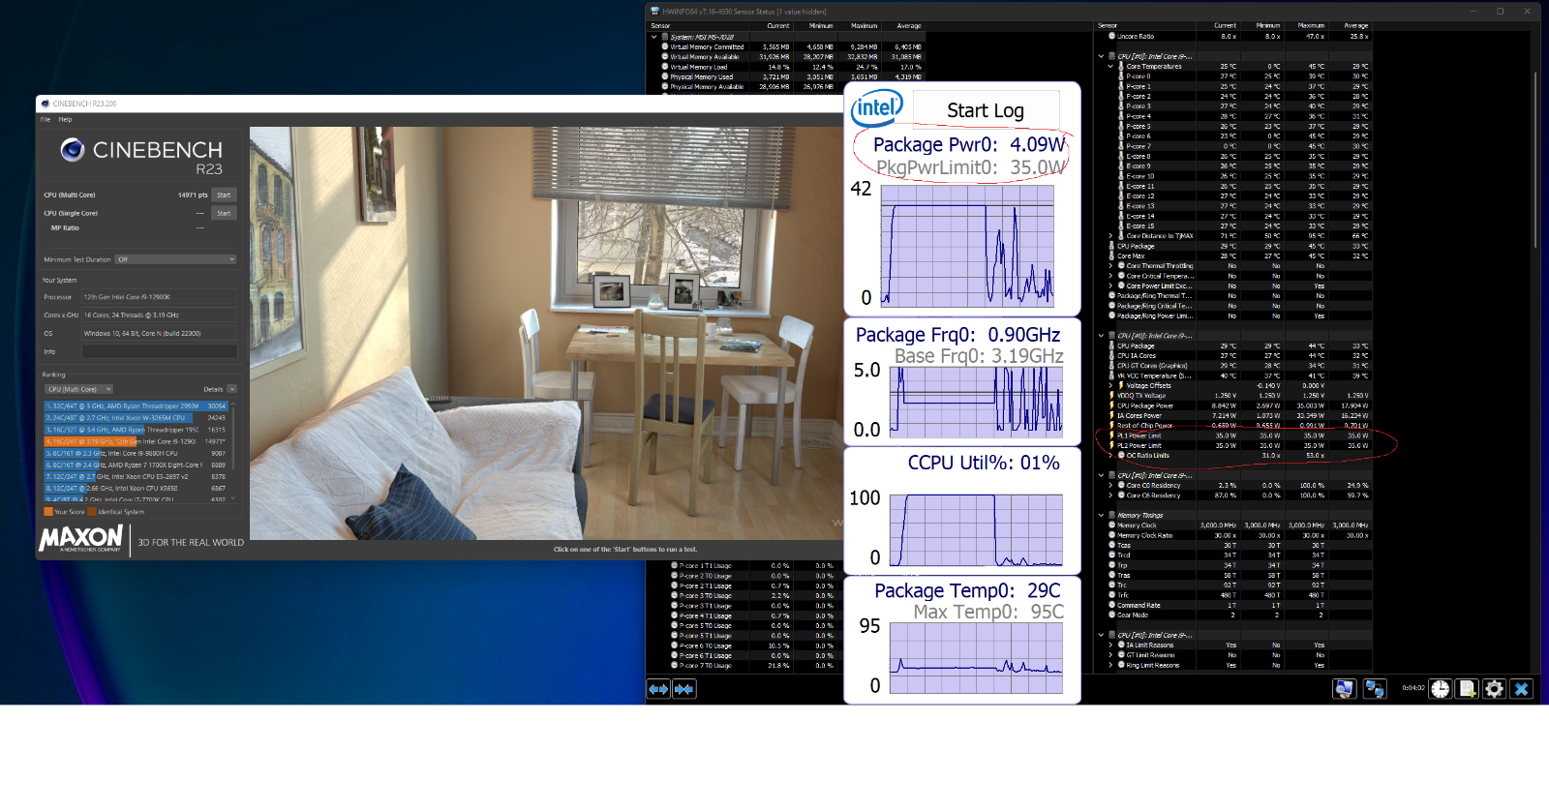The width and height of the screenshot is (1549, 810).
Task: Click HWiNFO log file icon
Action: point(1468,689)
